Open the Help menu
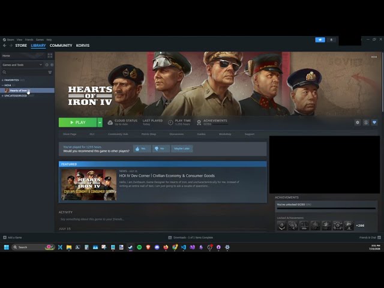This screenshot has height=288, width=384. pos(49,40)
